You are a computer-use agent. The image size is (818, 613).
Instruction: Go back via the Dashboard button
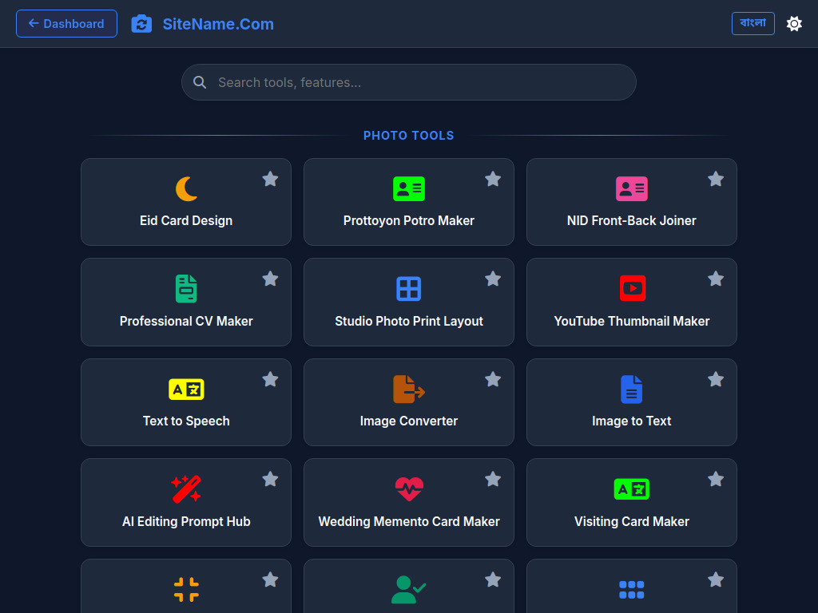point(66,23)
